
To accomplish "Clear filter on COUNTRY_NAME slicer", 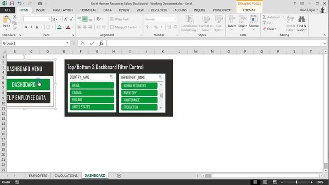I will click(x=111, y=77).
